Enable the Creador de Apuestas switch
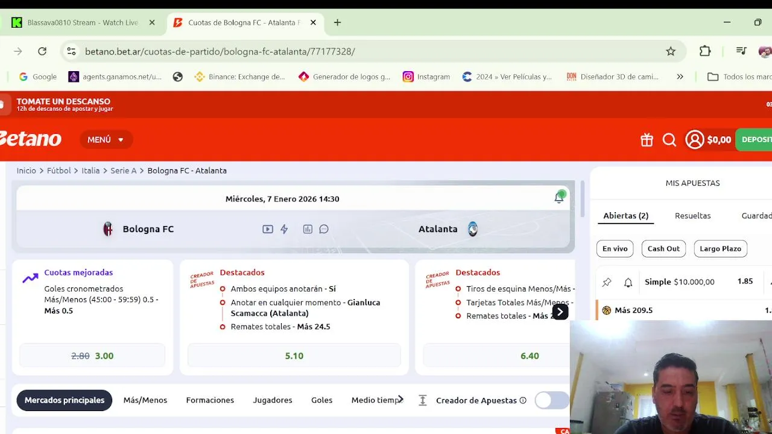 pyautogui.click(x=552, y=400)
